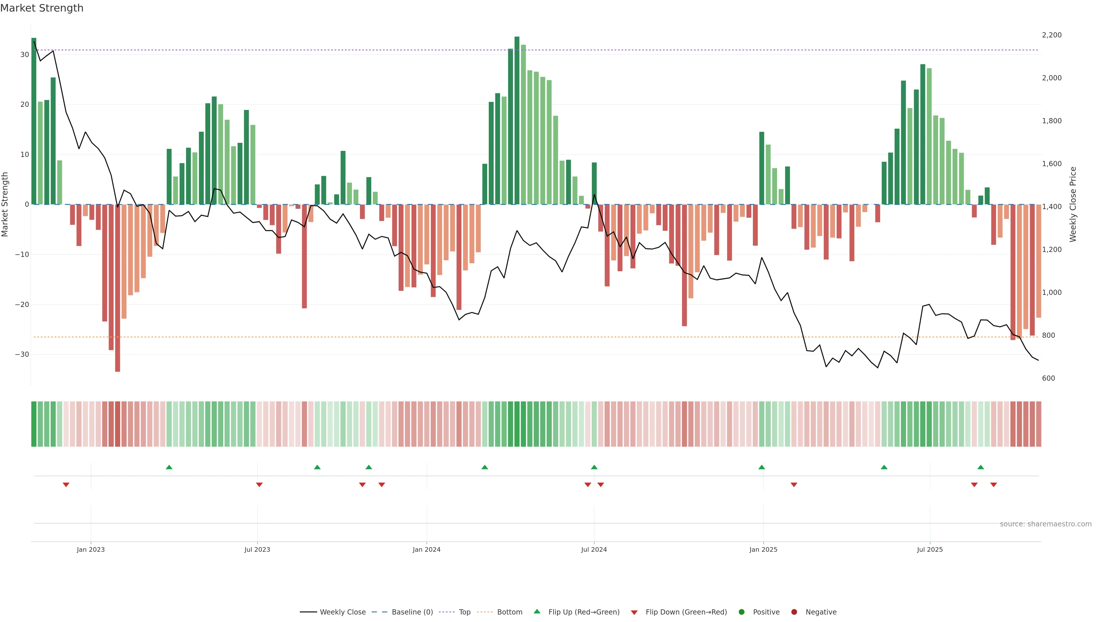Click the Negative red circle legend icon
The height and width of the screenshot is (622, 1106).
pyautogui.click(x=794, y=612)
